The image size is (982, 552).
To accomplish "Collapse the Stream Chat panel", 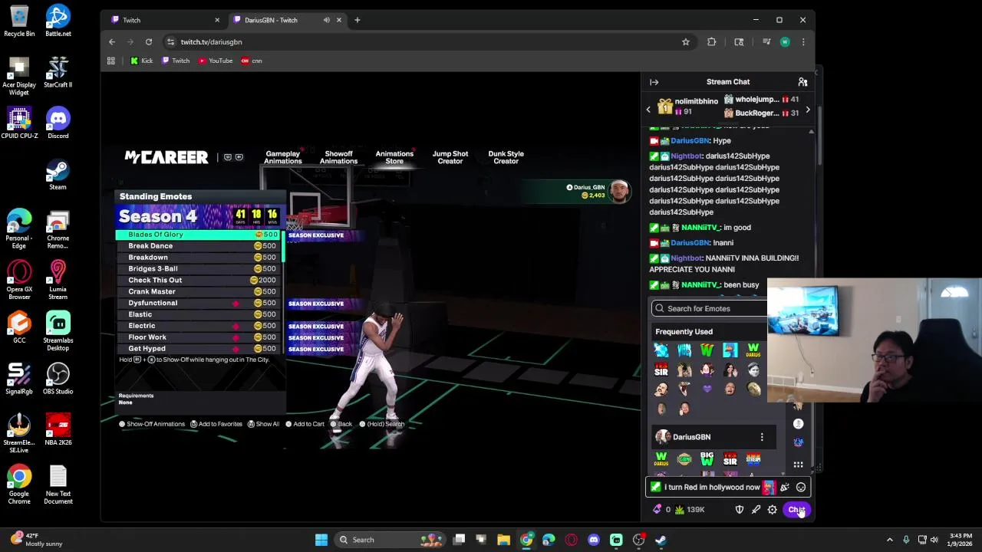I will 654,82.
